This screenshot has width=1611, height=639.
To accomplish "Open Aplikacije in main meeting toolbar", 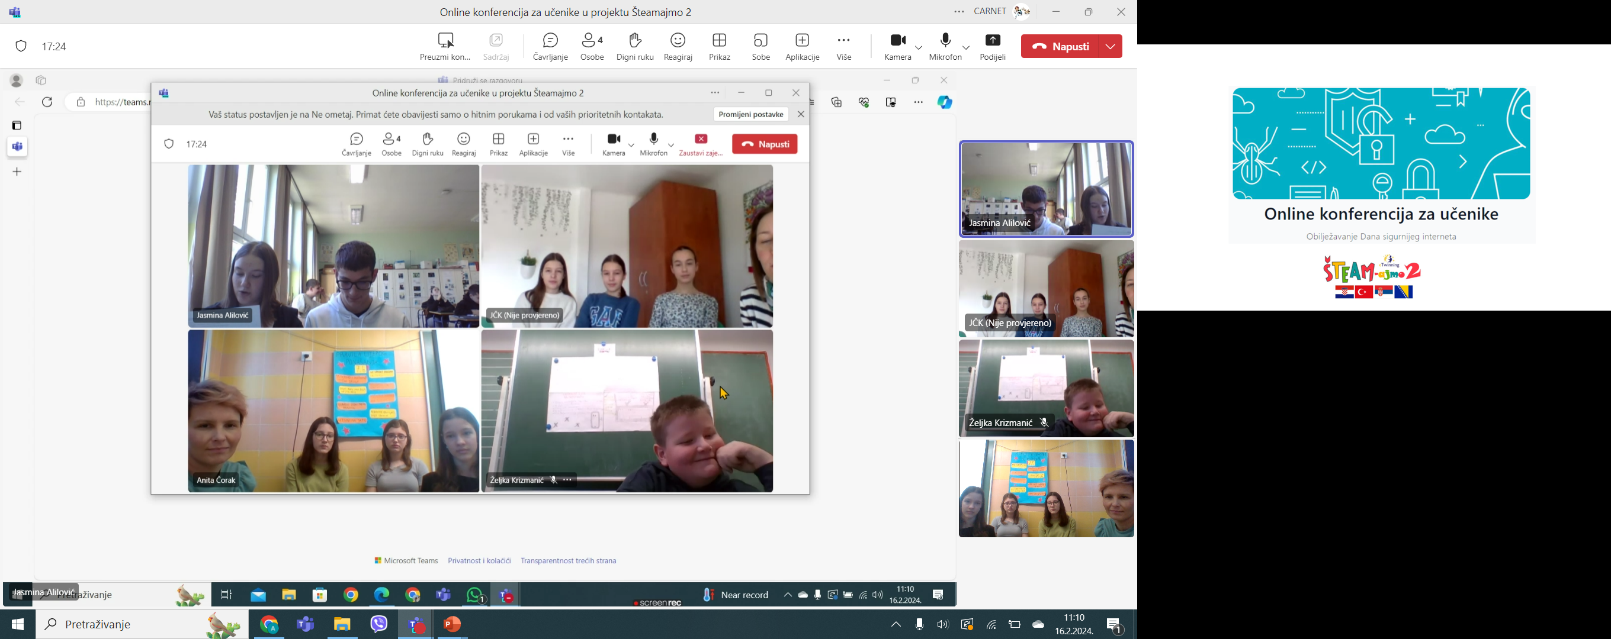I will click(803, 47).
